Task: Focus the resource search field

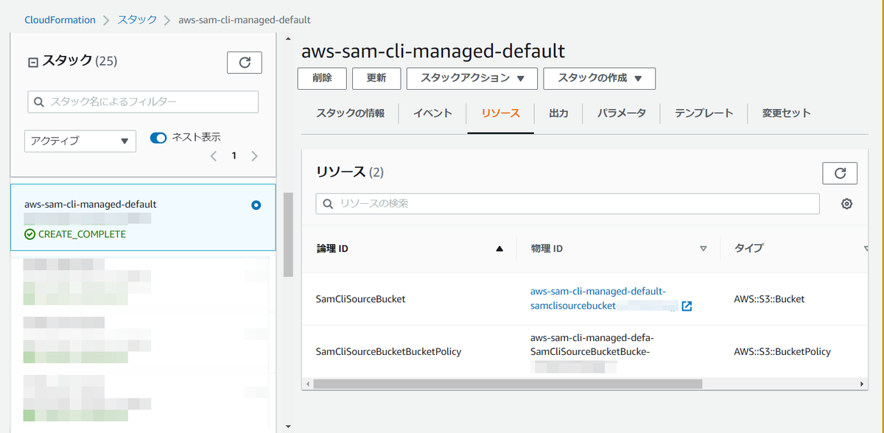Action: 567,203
